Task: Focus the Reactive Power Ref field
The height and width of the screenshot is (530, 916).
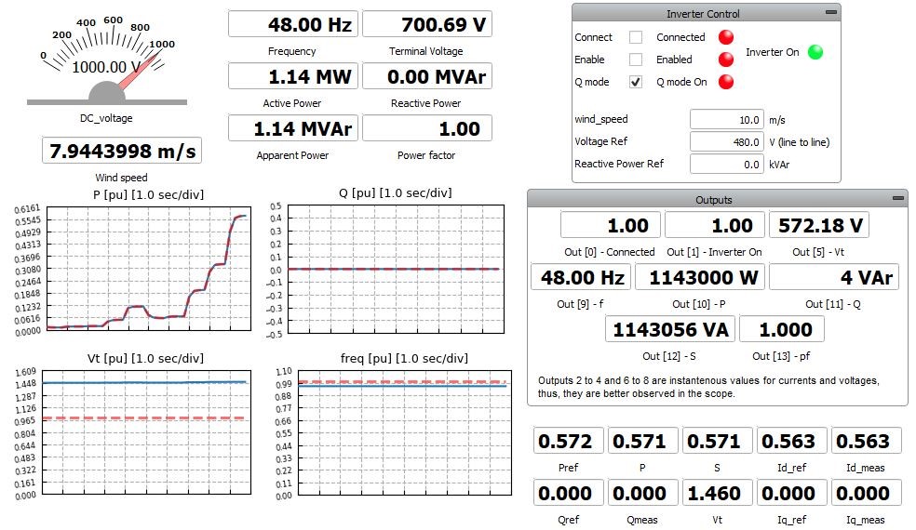Action: 726,165
